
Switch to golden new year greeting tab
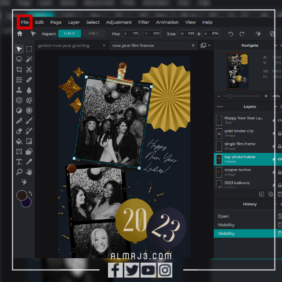pos(63,45)
